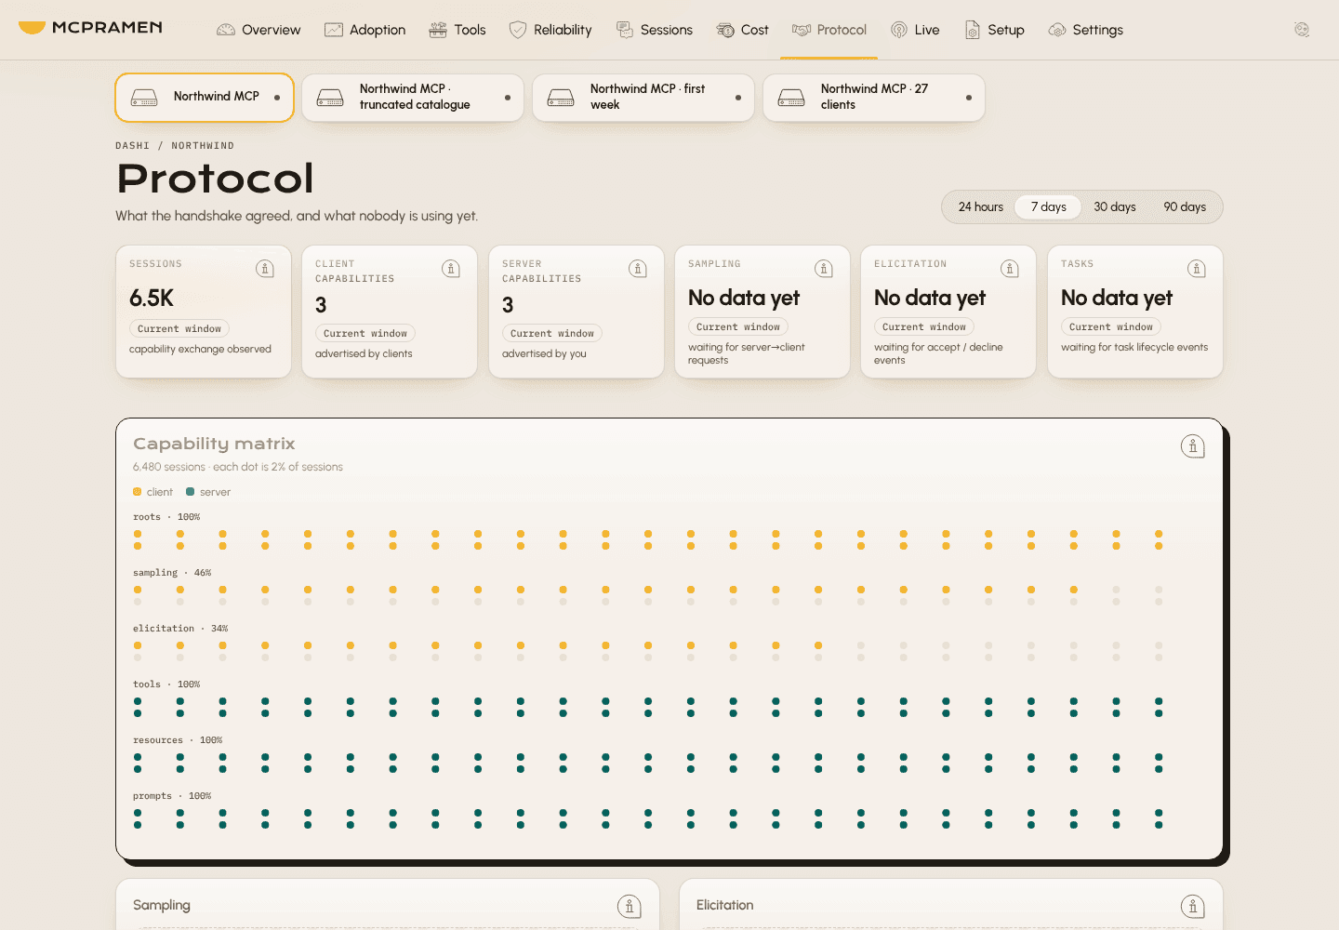Show info for the Tasks card
Image resolution: width=1339 pixels, height=930 pixels.
pos(1197,269)
